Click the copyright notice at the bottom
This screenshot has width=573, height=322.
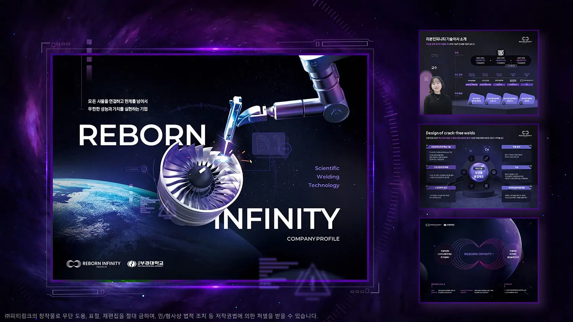161,316
